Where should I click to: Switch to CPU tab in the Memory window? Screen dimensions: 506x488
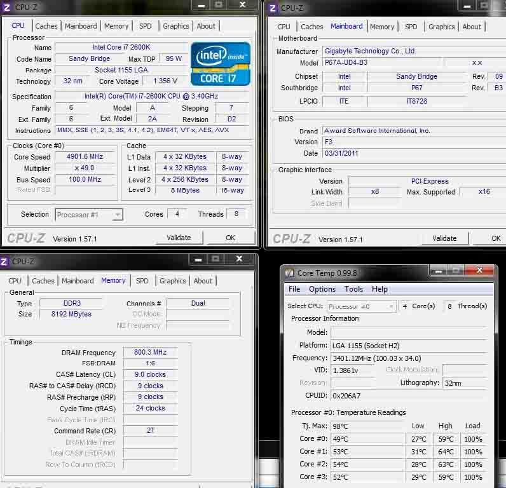[15, 281]
